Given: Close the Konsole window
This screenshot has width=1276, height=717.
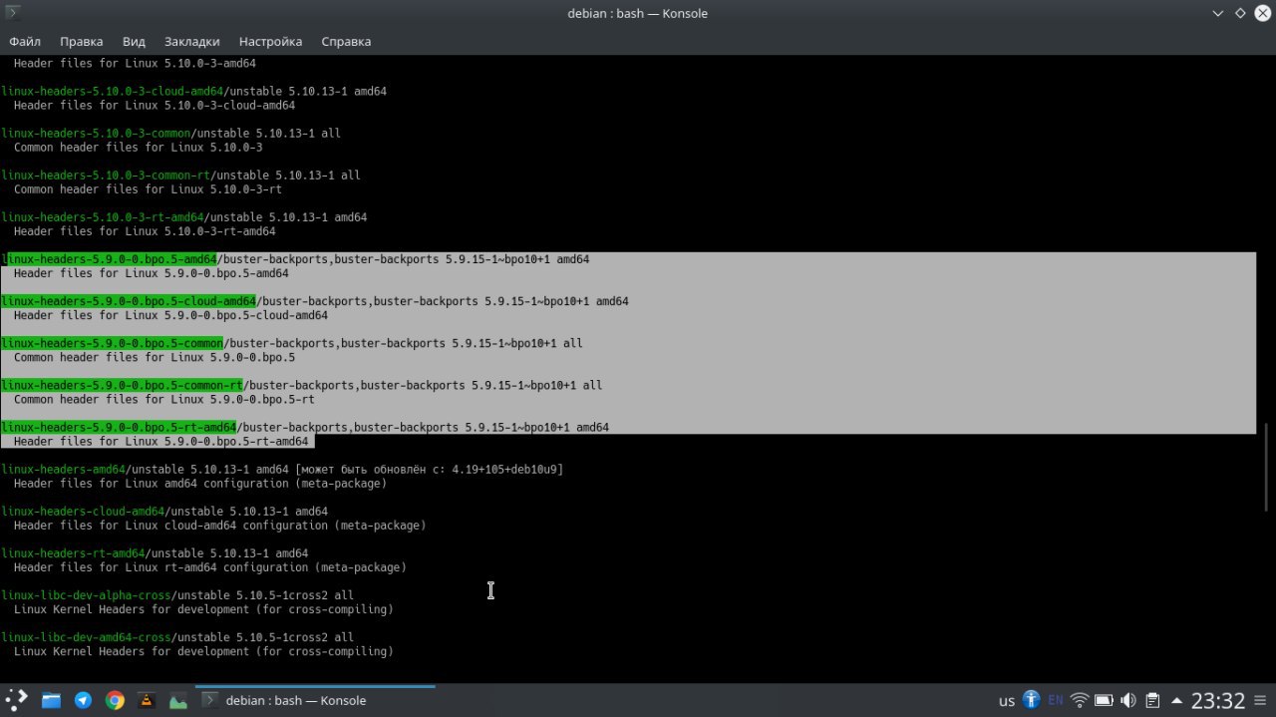Looking at the screenshot, I should click(x=1262, y=13).
